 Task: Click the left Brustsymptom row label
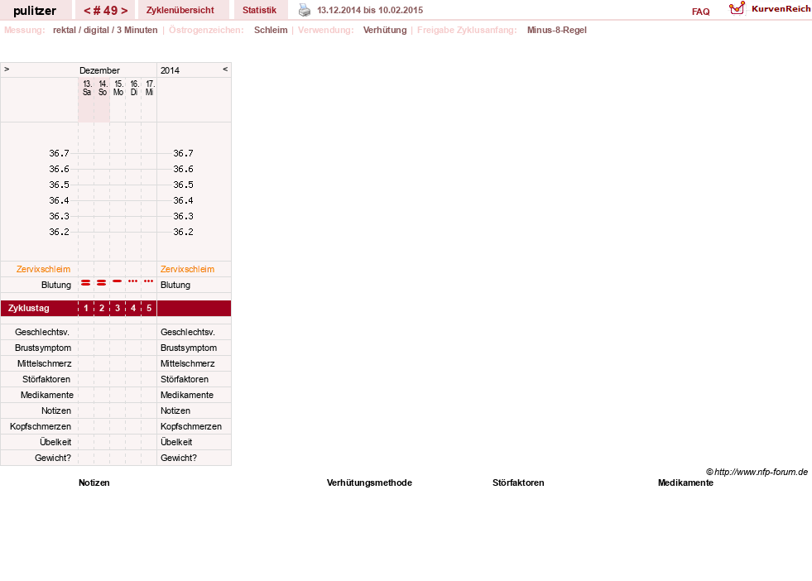pos(43,348)
